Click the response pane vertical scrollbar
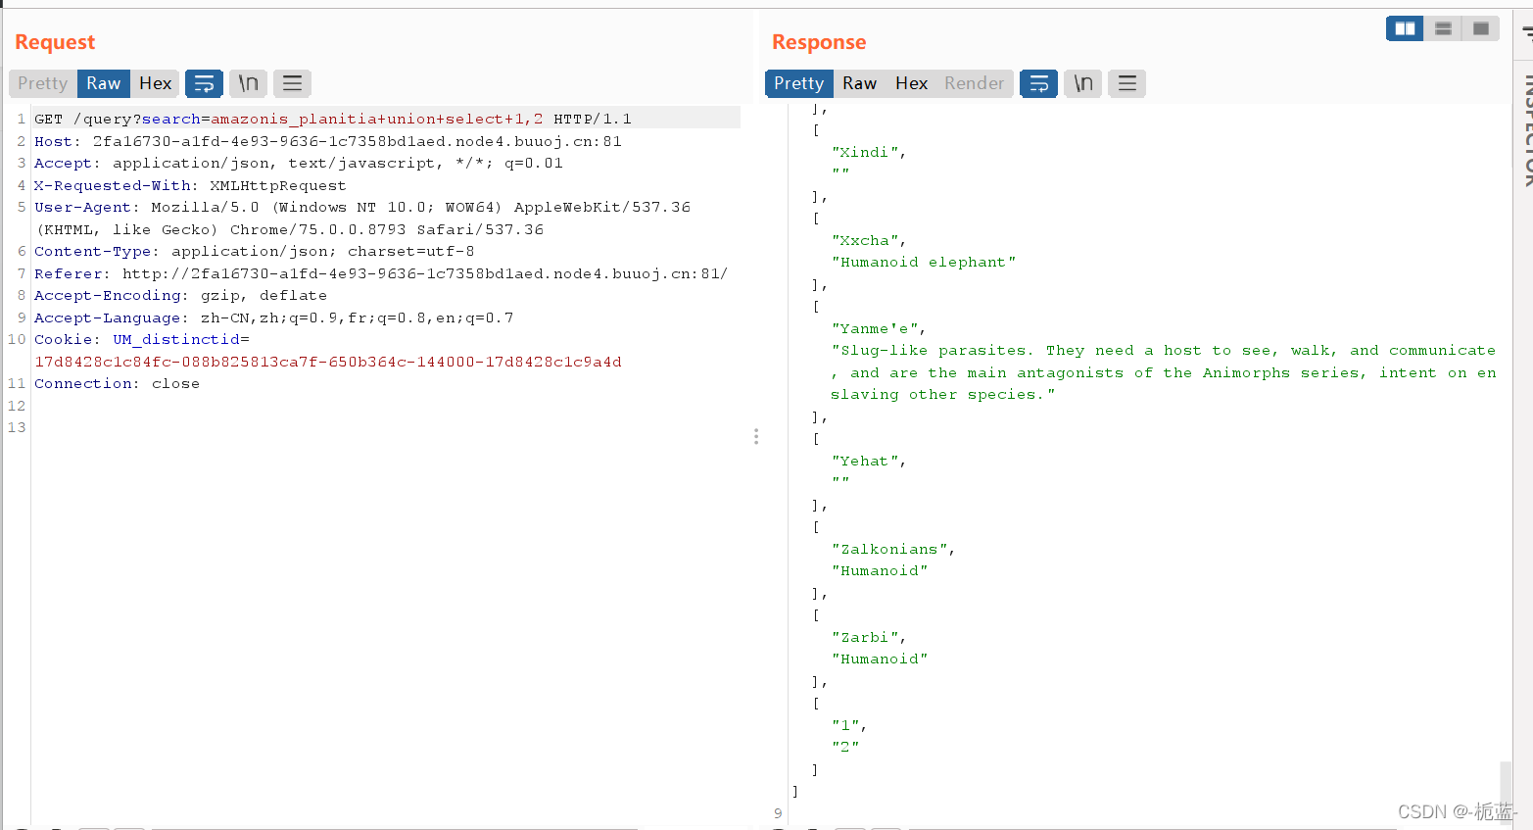Screen dimensions: 1533x830 (x=1506, y=784)
